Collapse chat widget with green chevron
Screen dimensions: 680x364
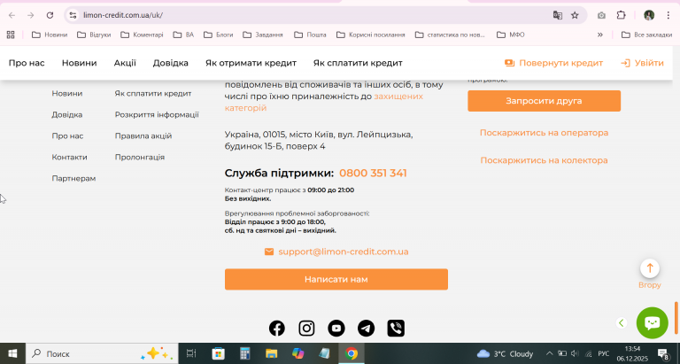(x=622, y=322)
